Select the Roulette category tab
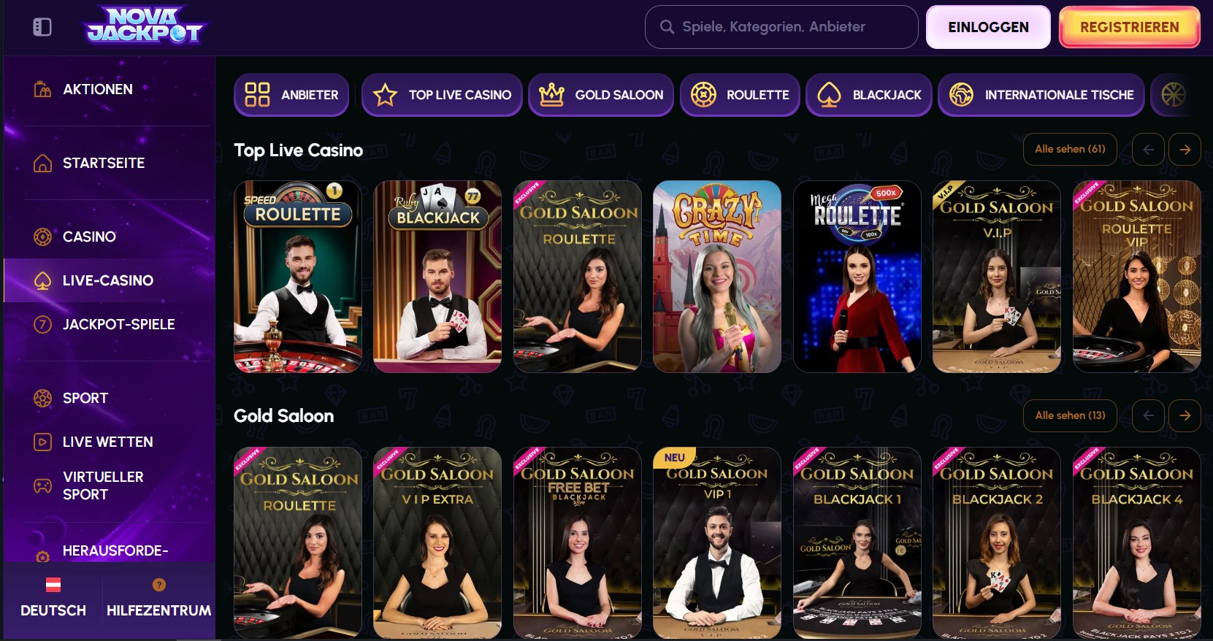This screenshot has height=641, width=1213. point(740,95)
